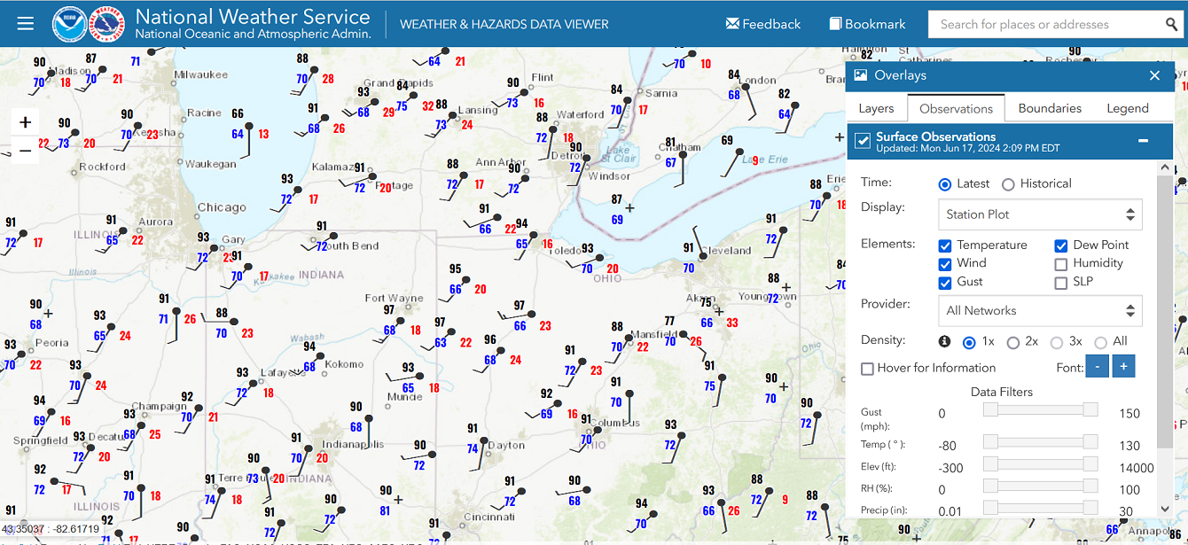Close the Overlays panel

coord(1154,75)
